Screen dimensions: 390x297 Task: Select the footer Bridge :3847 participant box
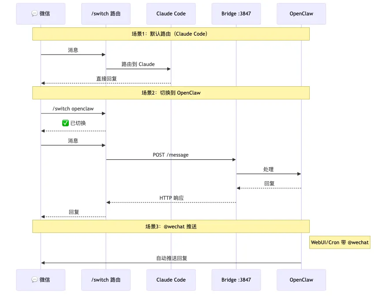(236, 280)
